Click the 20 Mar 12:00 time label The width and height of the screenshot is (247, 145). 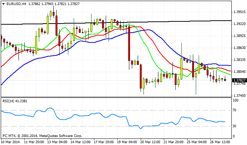[150, 142]
